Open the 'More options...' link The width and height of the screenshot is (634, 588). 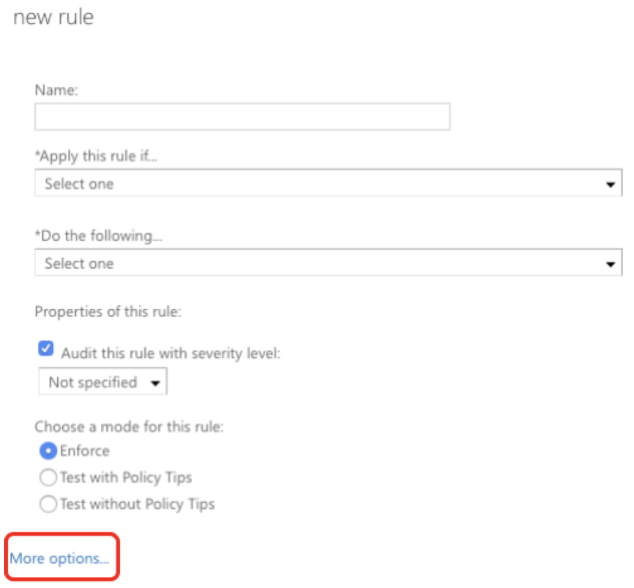(59, 559)
